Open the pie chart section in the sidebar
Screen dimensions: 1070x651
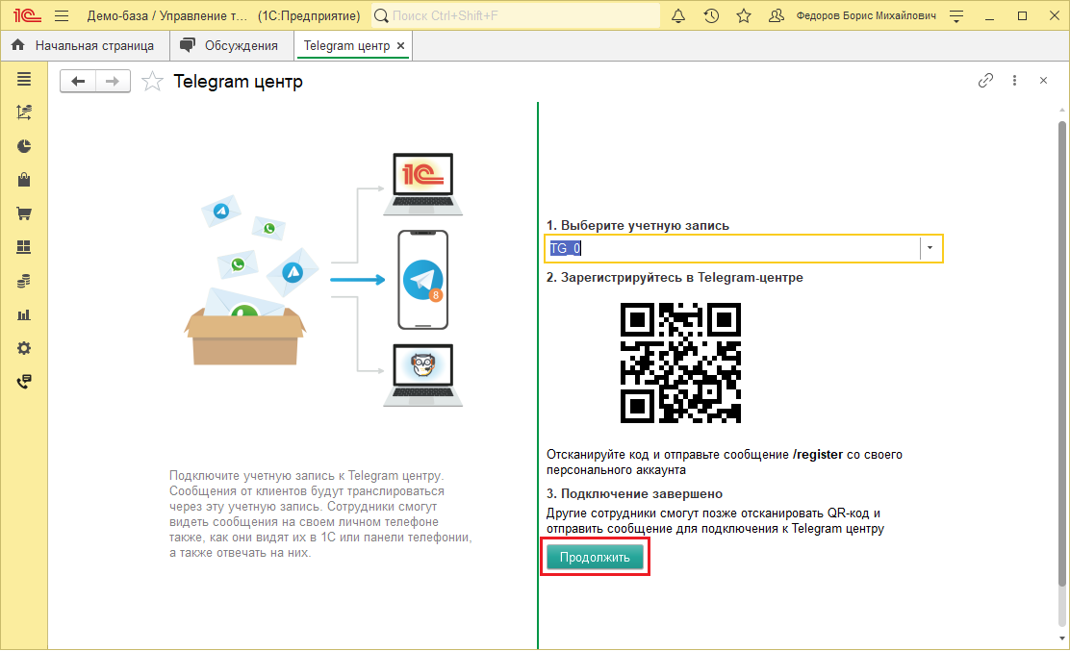pyautogui.click(x=24, y=146)
